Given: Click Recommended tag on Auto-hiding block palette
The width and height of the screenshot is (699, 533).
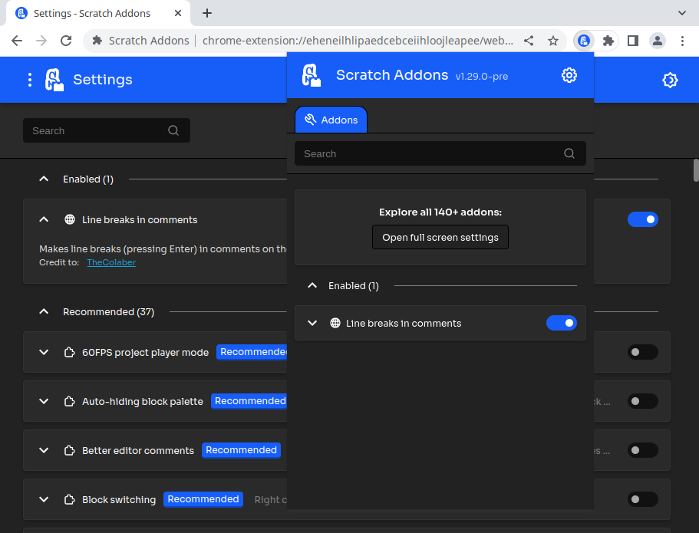Looking at the screenshot, I should tap(249, 401).
